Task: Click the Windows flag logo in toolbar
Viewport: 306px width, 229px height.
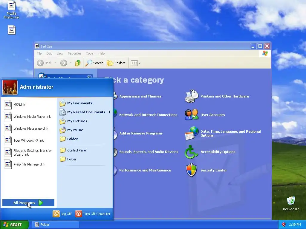Action: 265,53
